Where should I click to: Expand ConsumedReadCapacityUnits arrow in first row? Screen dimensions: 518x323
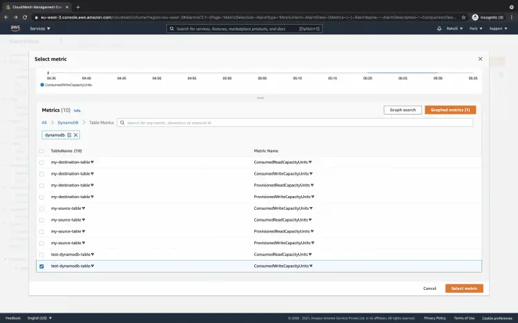pyautogui.click(x=310, y=162)
